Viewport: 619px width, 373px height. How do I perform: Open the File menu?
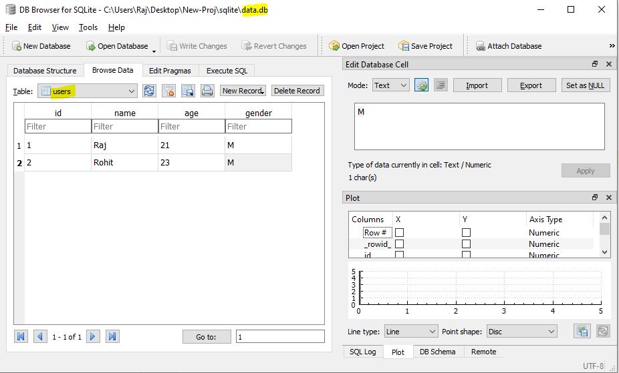tap(11, 27)
